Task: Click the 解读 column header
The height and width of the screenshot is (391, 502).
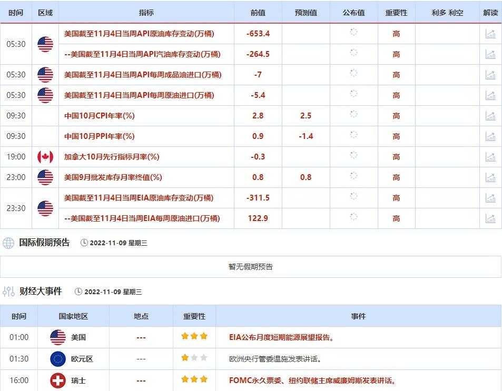Action: (490, 13)
